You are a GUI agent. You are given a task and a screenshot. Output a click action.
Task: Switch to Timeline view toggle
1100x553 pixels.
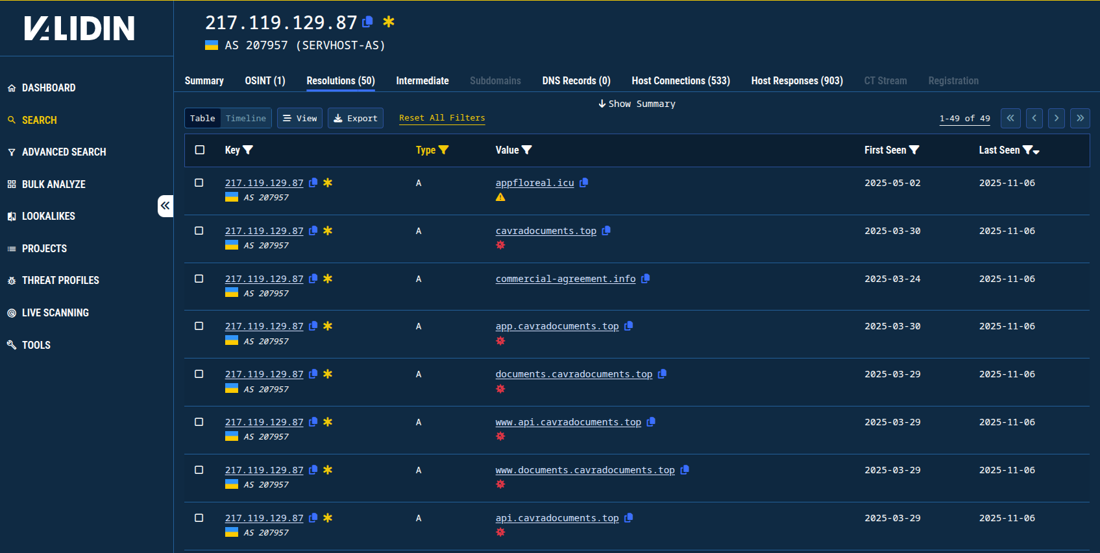tap(246, 118)
